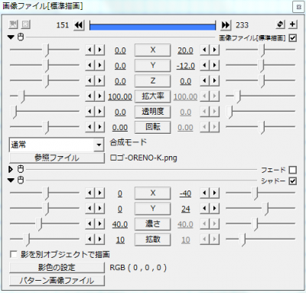Expand the collapsed フェード section triangle
Image resolution: width=306 pixels, height=293 pixels.
coord(11,169)
